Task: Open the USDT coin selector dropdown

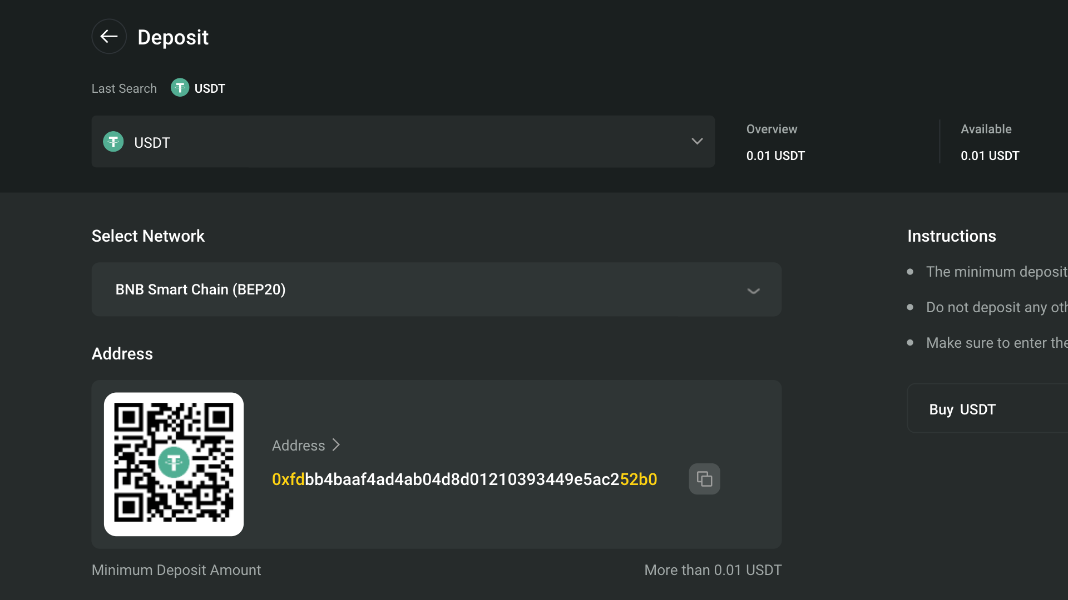Action: point(403,142)
